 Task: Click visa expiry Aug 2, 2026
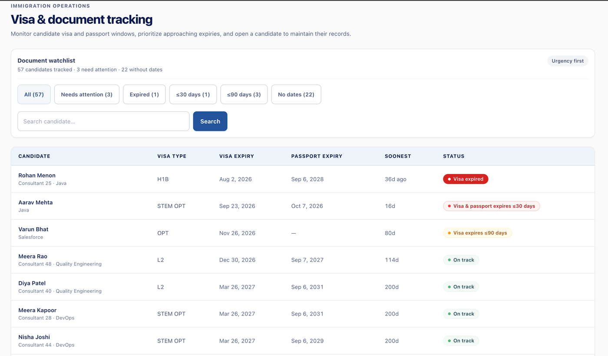click(x=235, y=179)
